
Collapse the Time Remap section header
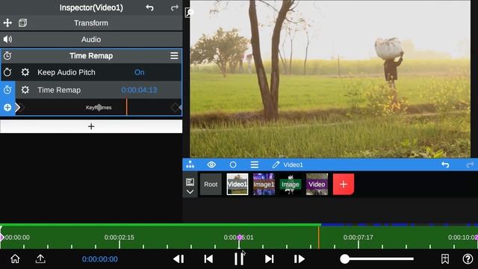(91, 56)
